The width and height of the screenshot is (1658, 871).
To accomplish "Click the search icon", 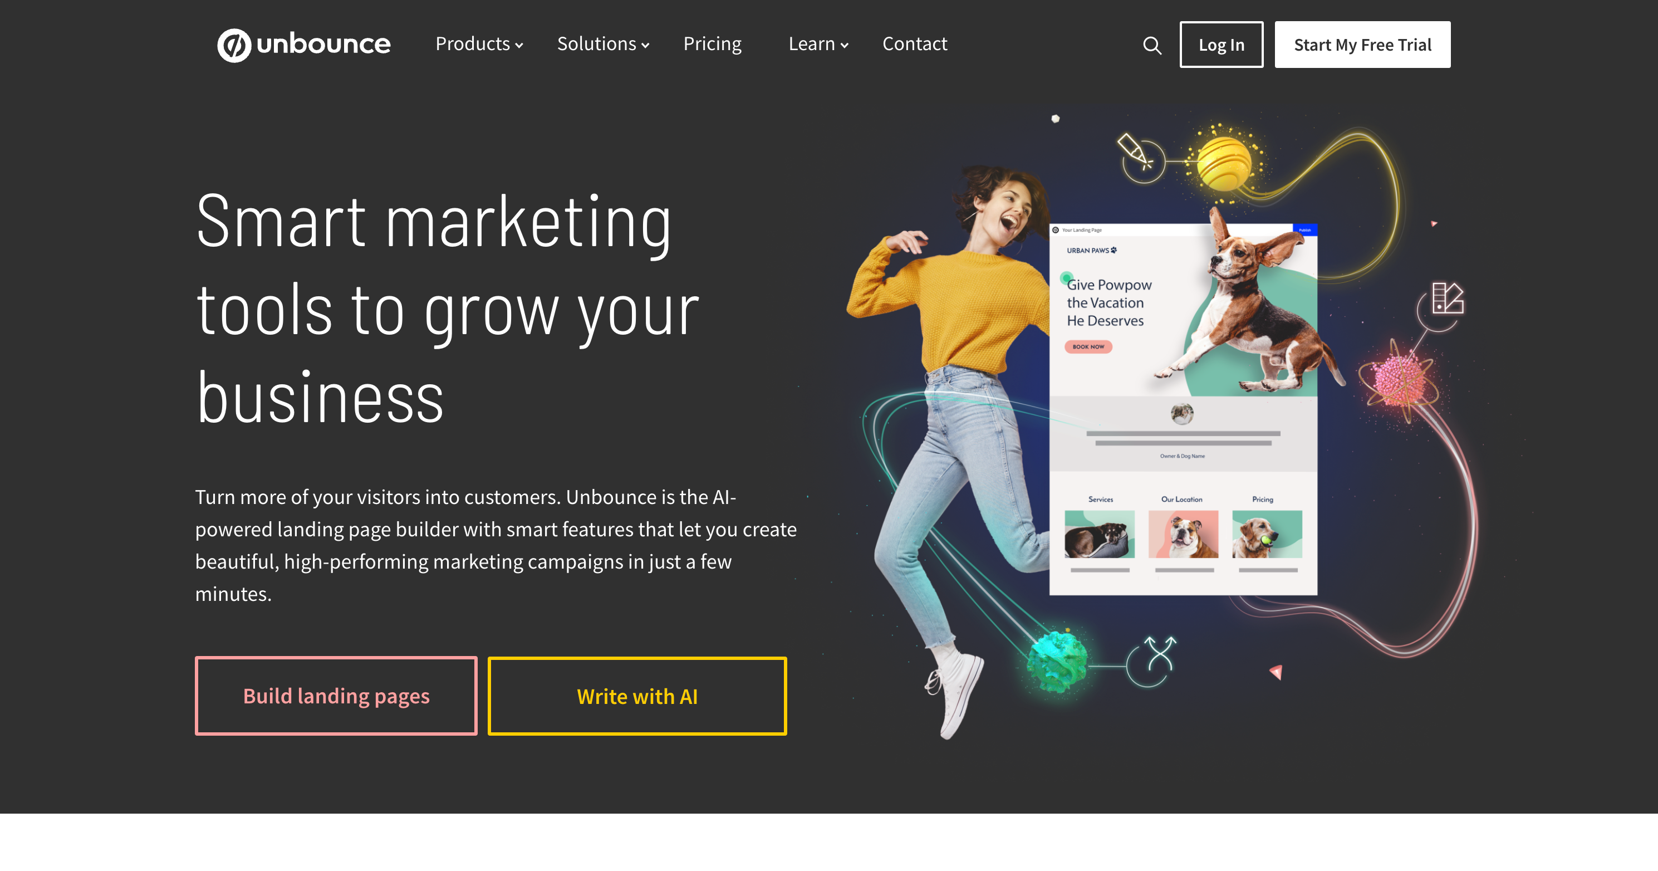I will pos(1151,44).
